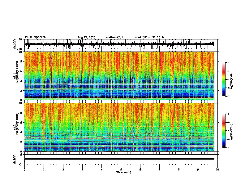The image size is (245, 190).
Task: Click inside the ch.2 spectrogram panel
Action: [x=119, y=127]
